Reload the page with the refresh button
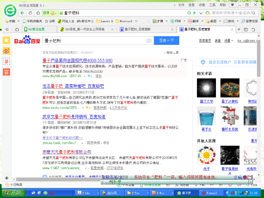The width and height of the screenshot is (264, 198). (30, 13)
